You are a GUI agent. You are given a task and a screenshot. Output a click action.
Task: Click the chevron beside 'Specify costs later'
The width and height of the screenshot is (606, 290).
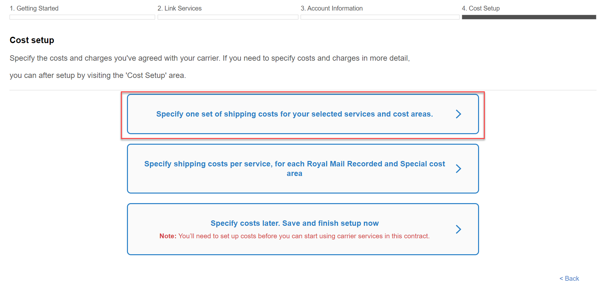click(x=459, y=229)
